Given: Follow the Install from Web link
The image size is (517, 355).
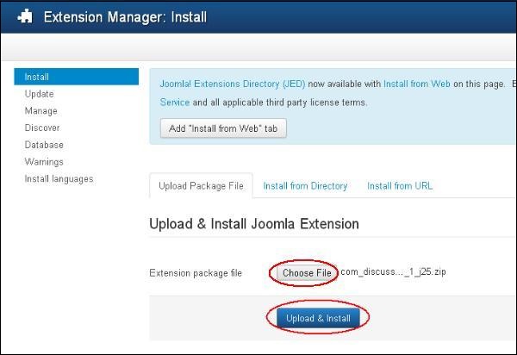Looking at the screenshot, I should pos(415,84).
